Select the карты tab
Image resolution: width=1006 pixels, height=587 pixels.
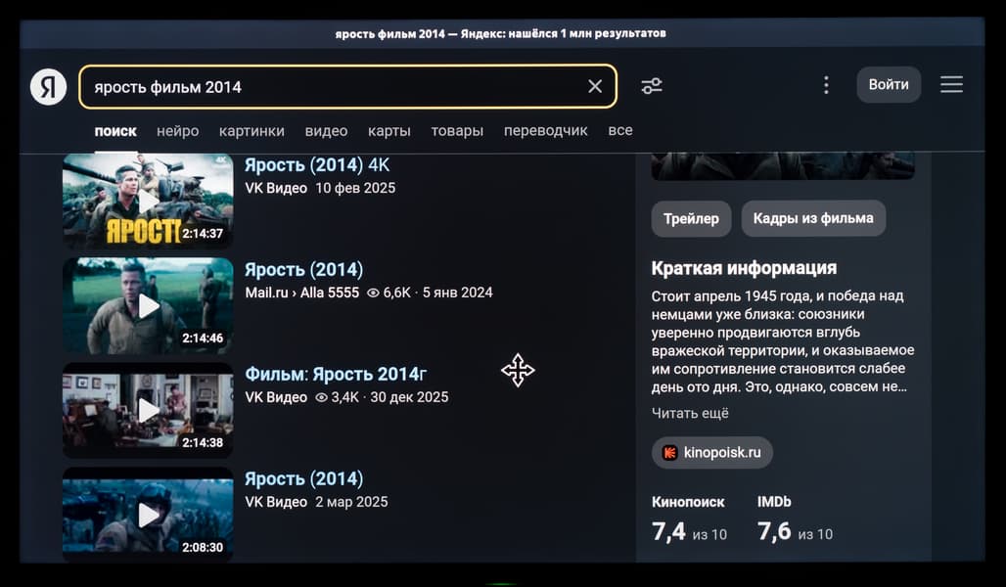pos(389,131)
